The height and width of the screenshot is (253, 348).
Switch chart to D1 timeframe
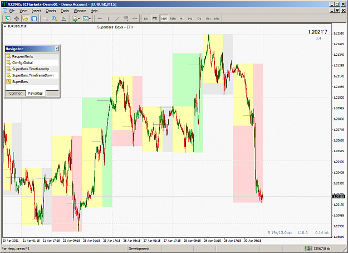pyautogui.click(x=199, y=18)
